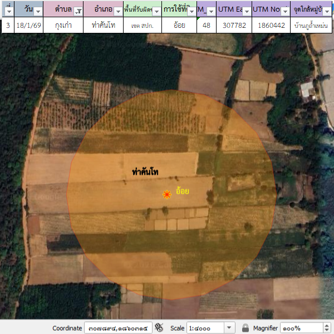Open the Scale 1:4000 dropdown arrow

tap(230, 328)
